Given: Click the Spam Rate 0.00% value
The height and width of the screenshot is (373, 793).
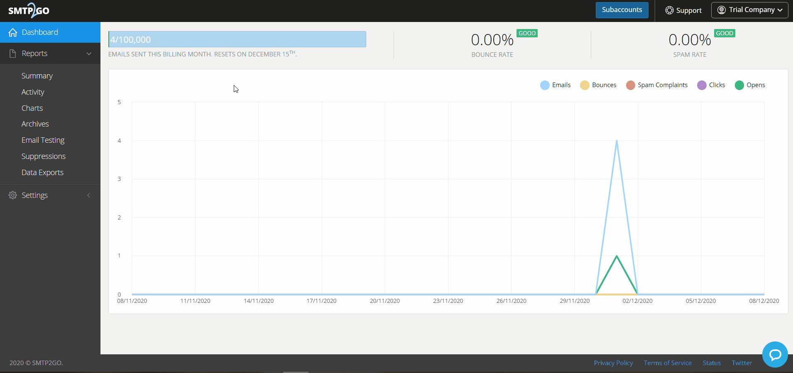Looking at the screenshot, I should coord(690,40).
